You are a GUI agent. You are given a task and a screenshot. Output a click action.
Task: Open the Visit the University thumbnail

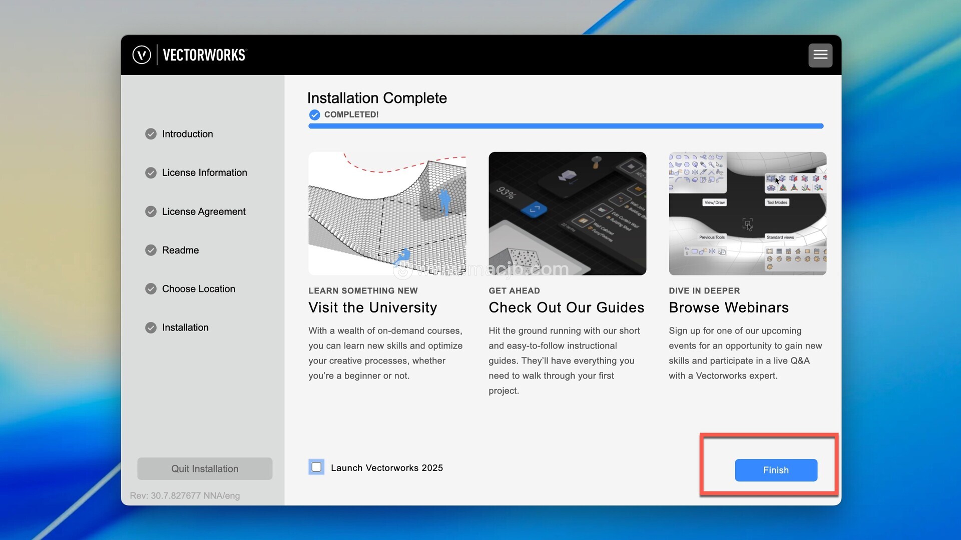tap(387, 213)
